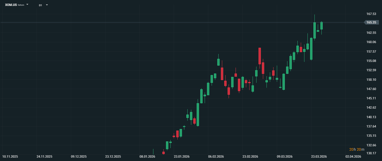Click the 167.53 price axis label
Image resolution: width=382 pixels, height=161 pixels.
click(x=371, y=14)
